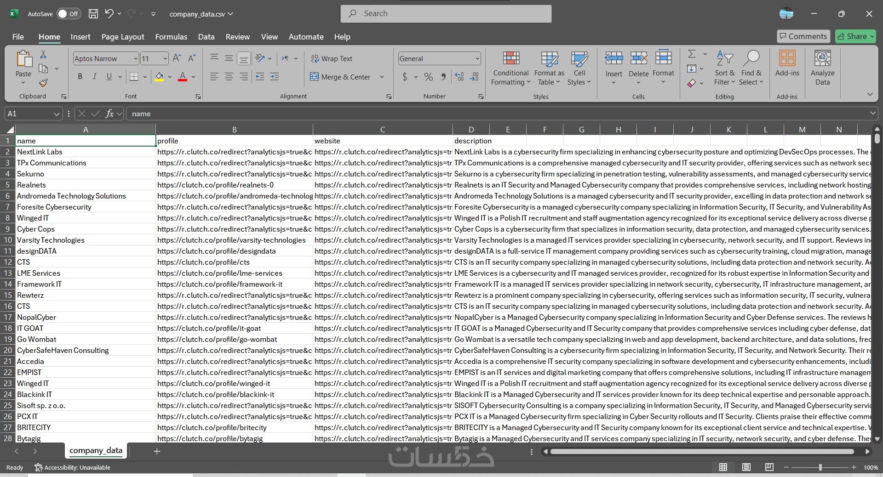The width and height of the screenshot is (883, 477).
Task: Toggle Middle Align
Action: pos(229,58)
